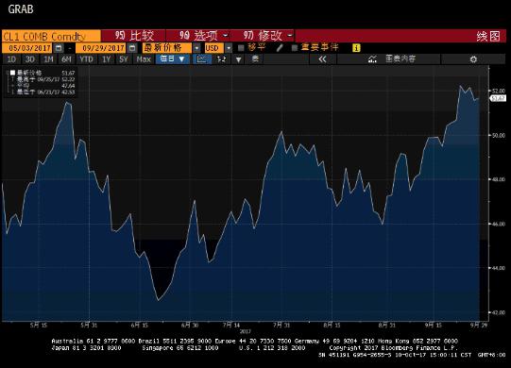The image size is (511, 368).
Task: Click the pencil annotation icon
Action: pos(279,48)
